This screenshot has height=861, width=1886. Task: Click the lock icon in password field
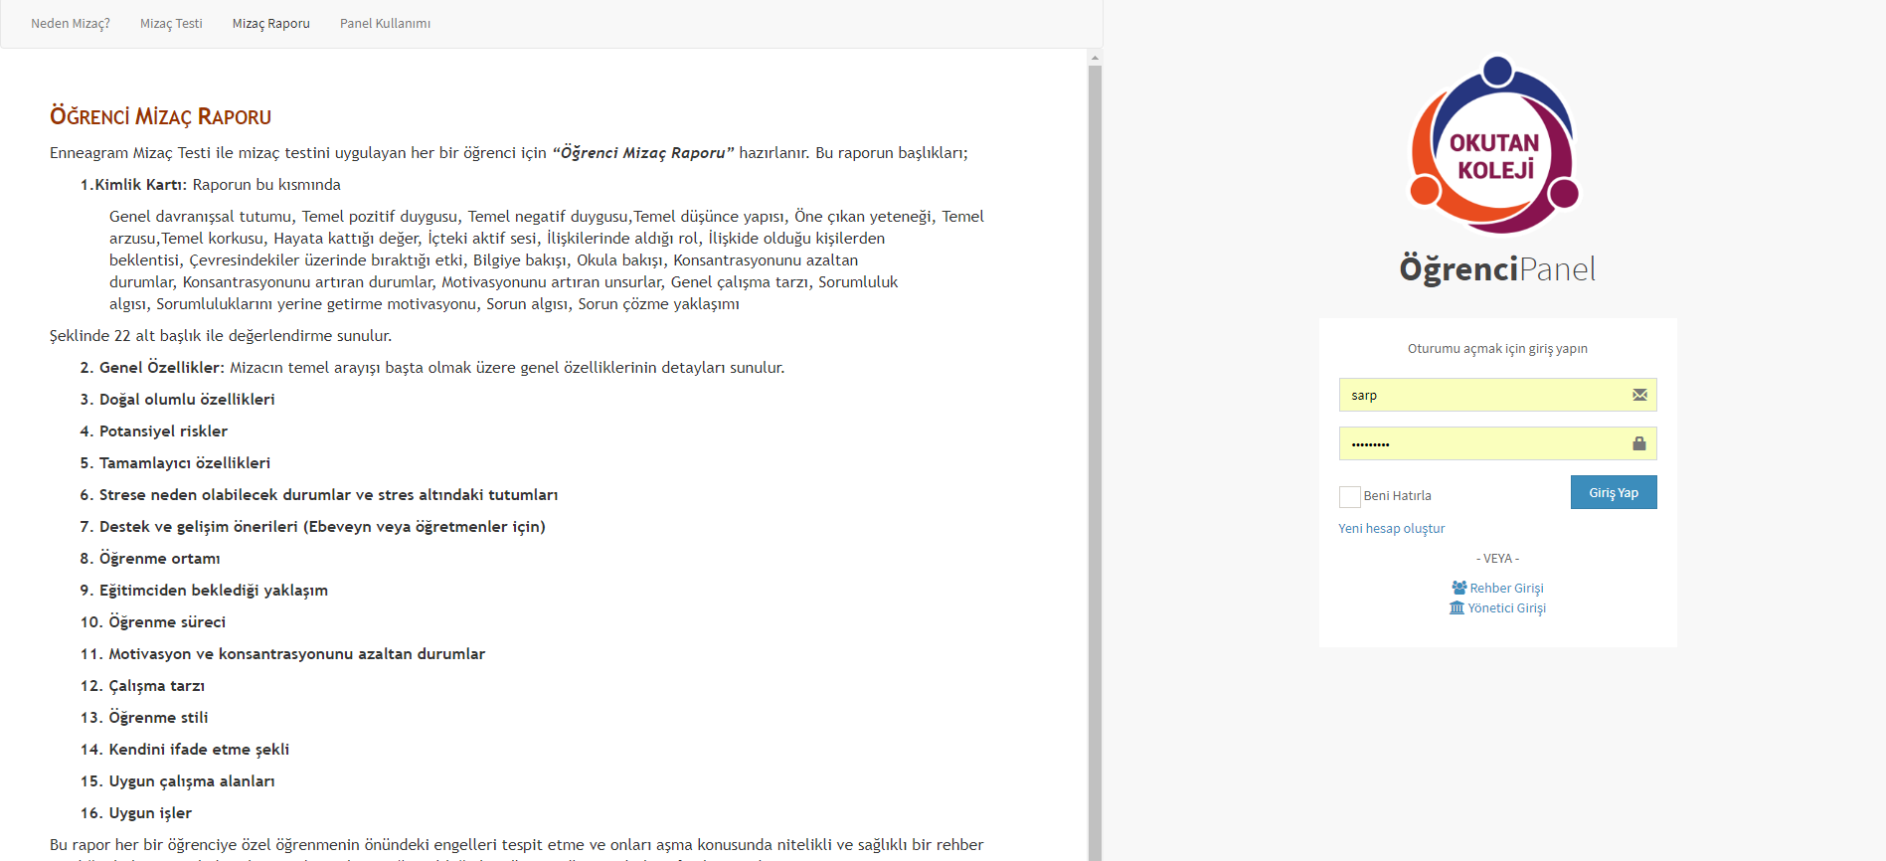[x=1639, y=443]
